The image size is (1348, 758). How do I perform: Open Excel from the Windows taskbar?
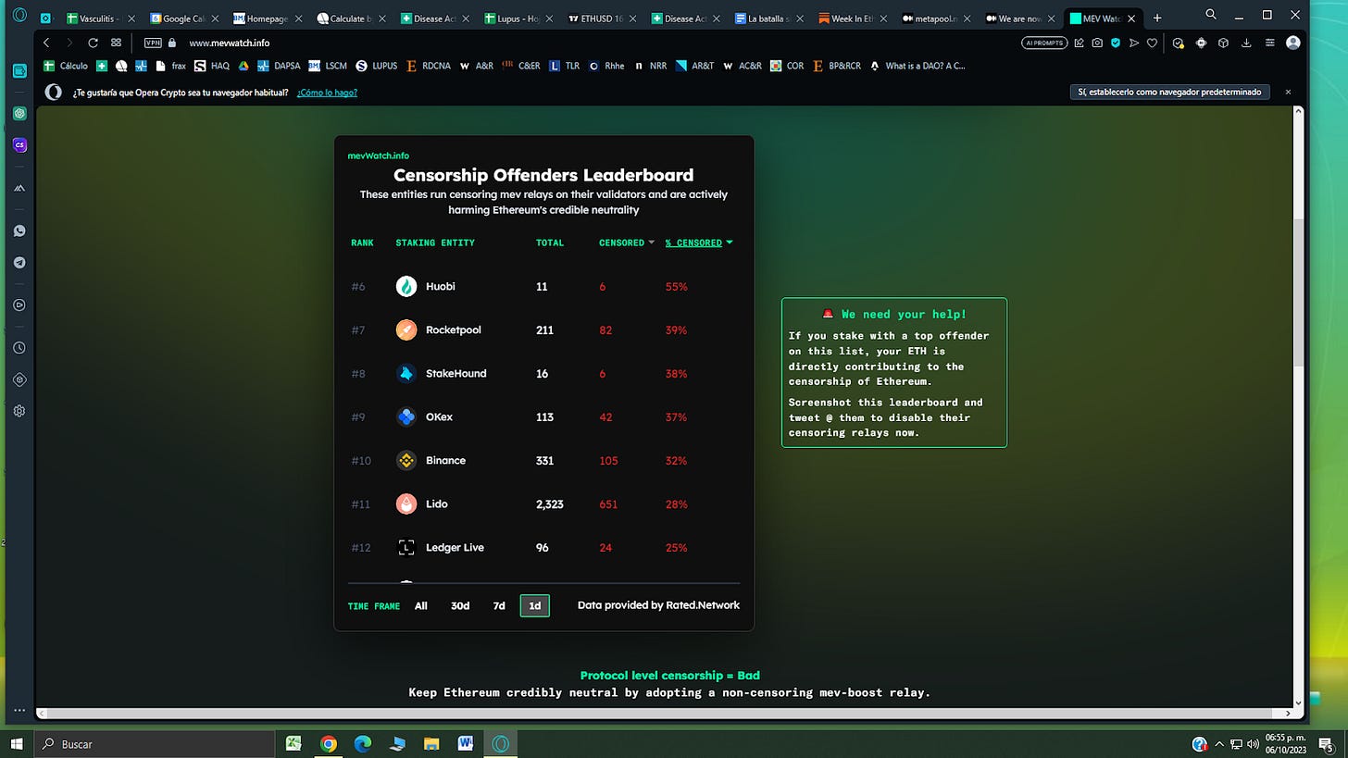tap(293, 744)
